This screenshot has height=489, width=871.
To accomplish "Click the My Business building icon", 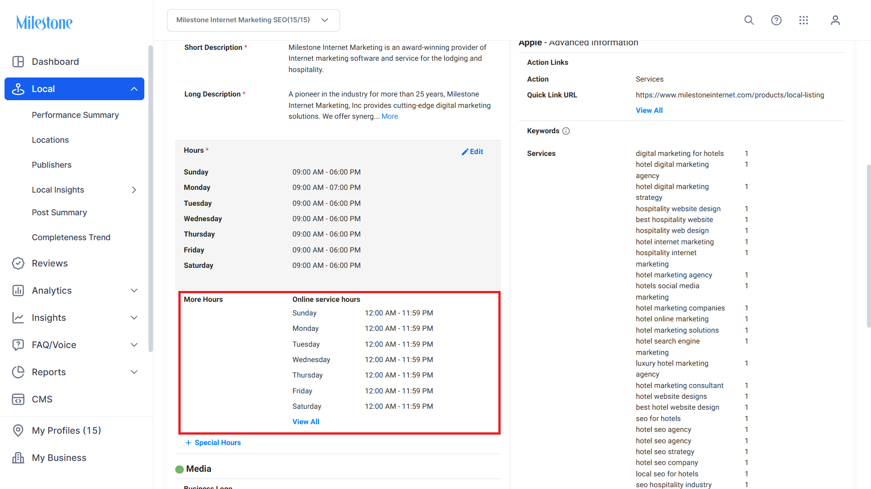I will click(x=18, y=458).
